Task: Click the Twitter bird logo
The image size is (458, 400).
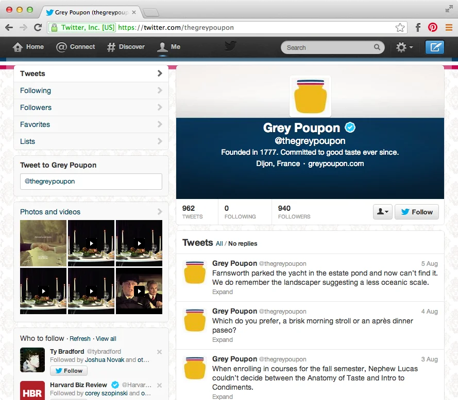Action: pos(230,46)
